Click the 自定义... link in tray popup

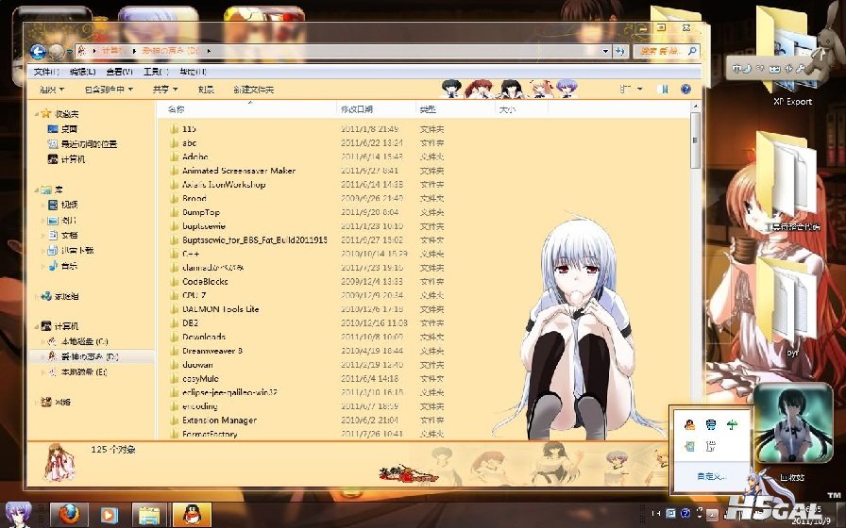[711, 477]
